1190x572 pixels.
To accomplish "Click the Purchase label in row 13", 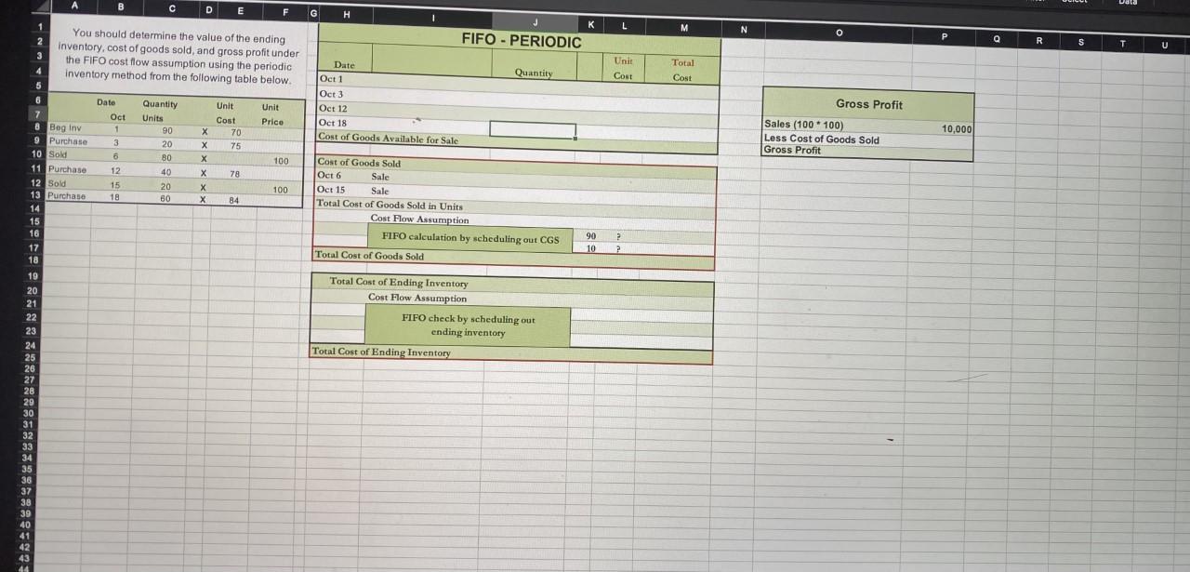I will pos(66,196).
